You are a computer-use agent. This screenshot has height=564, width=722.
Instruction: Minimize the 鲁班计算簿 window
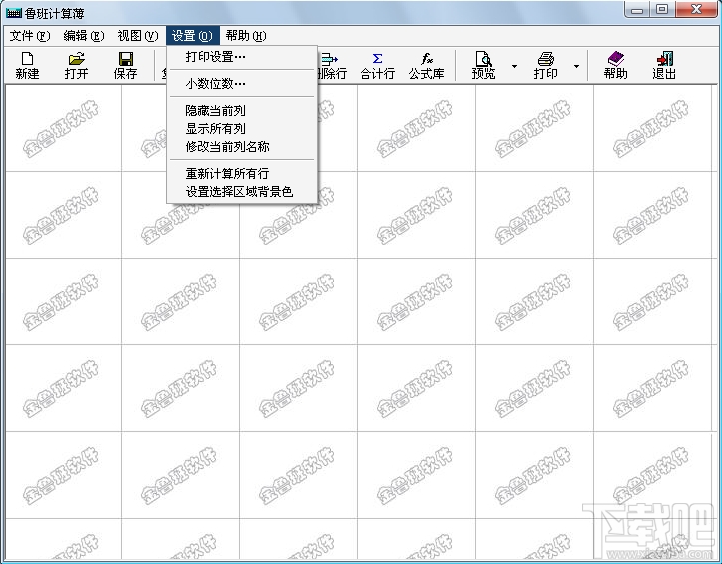[638, 9]
